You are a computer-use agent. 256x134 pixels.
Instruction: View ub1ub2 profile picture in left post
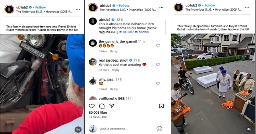click(9, 9)
